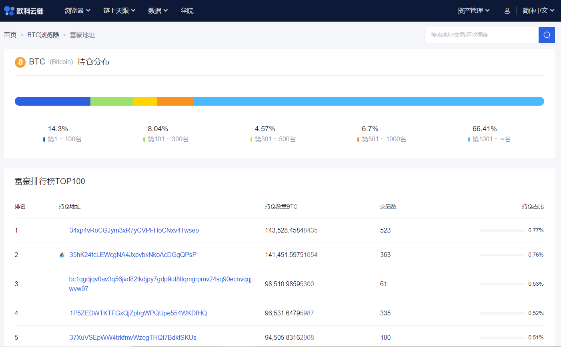Click the dark blue 第1~100名 bar segment
The width and height of the screenshot is (561, 347).
click(52, 101)
